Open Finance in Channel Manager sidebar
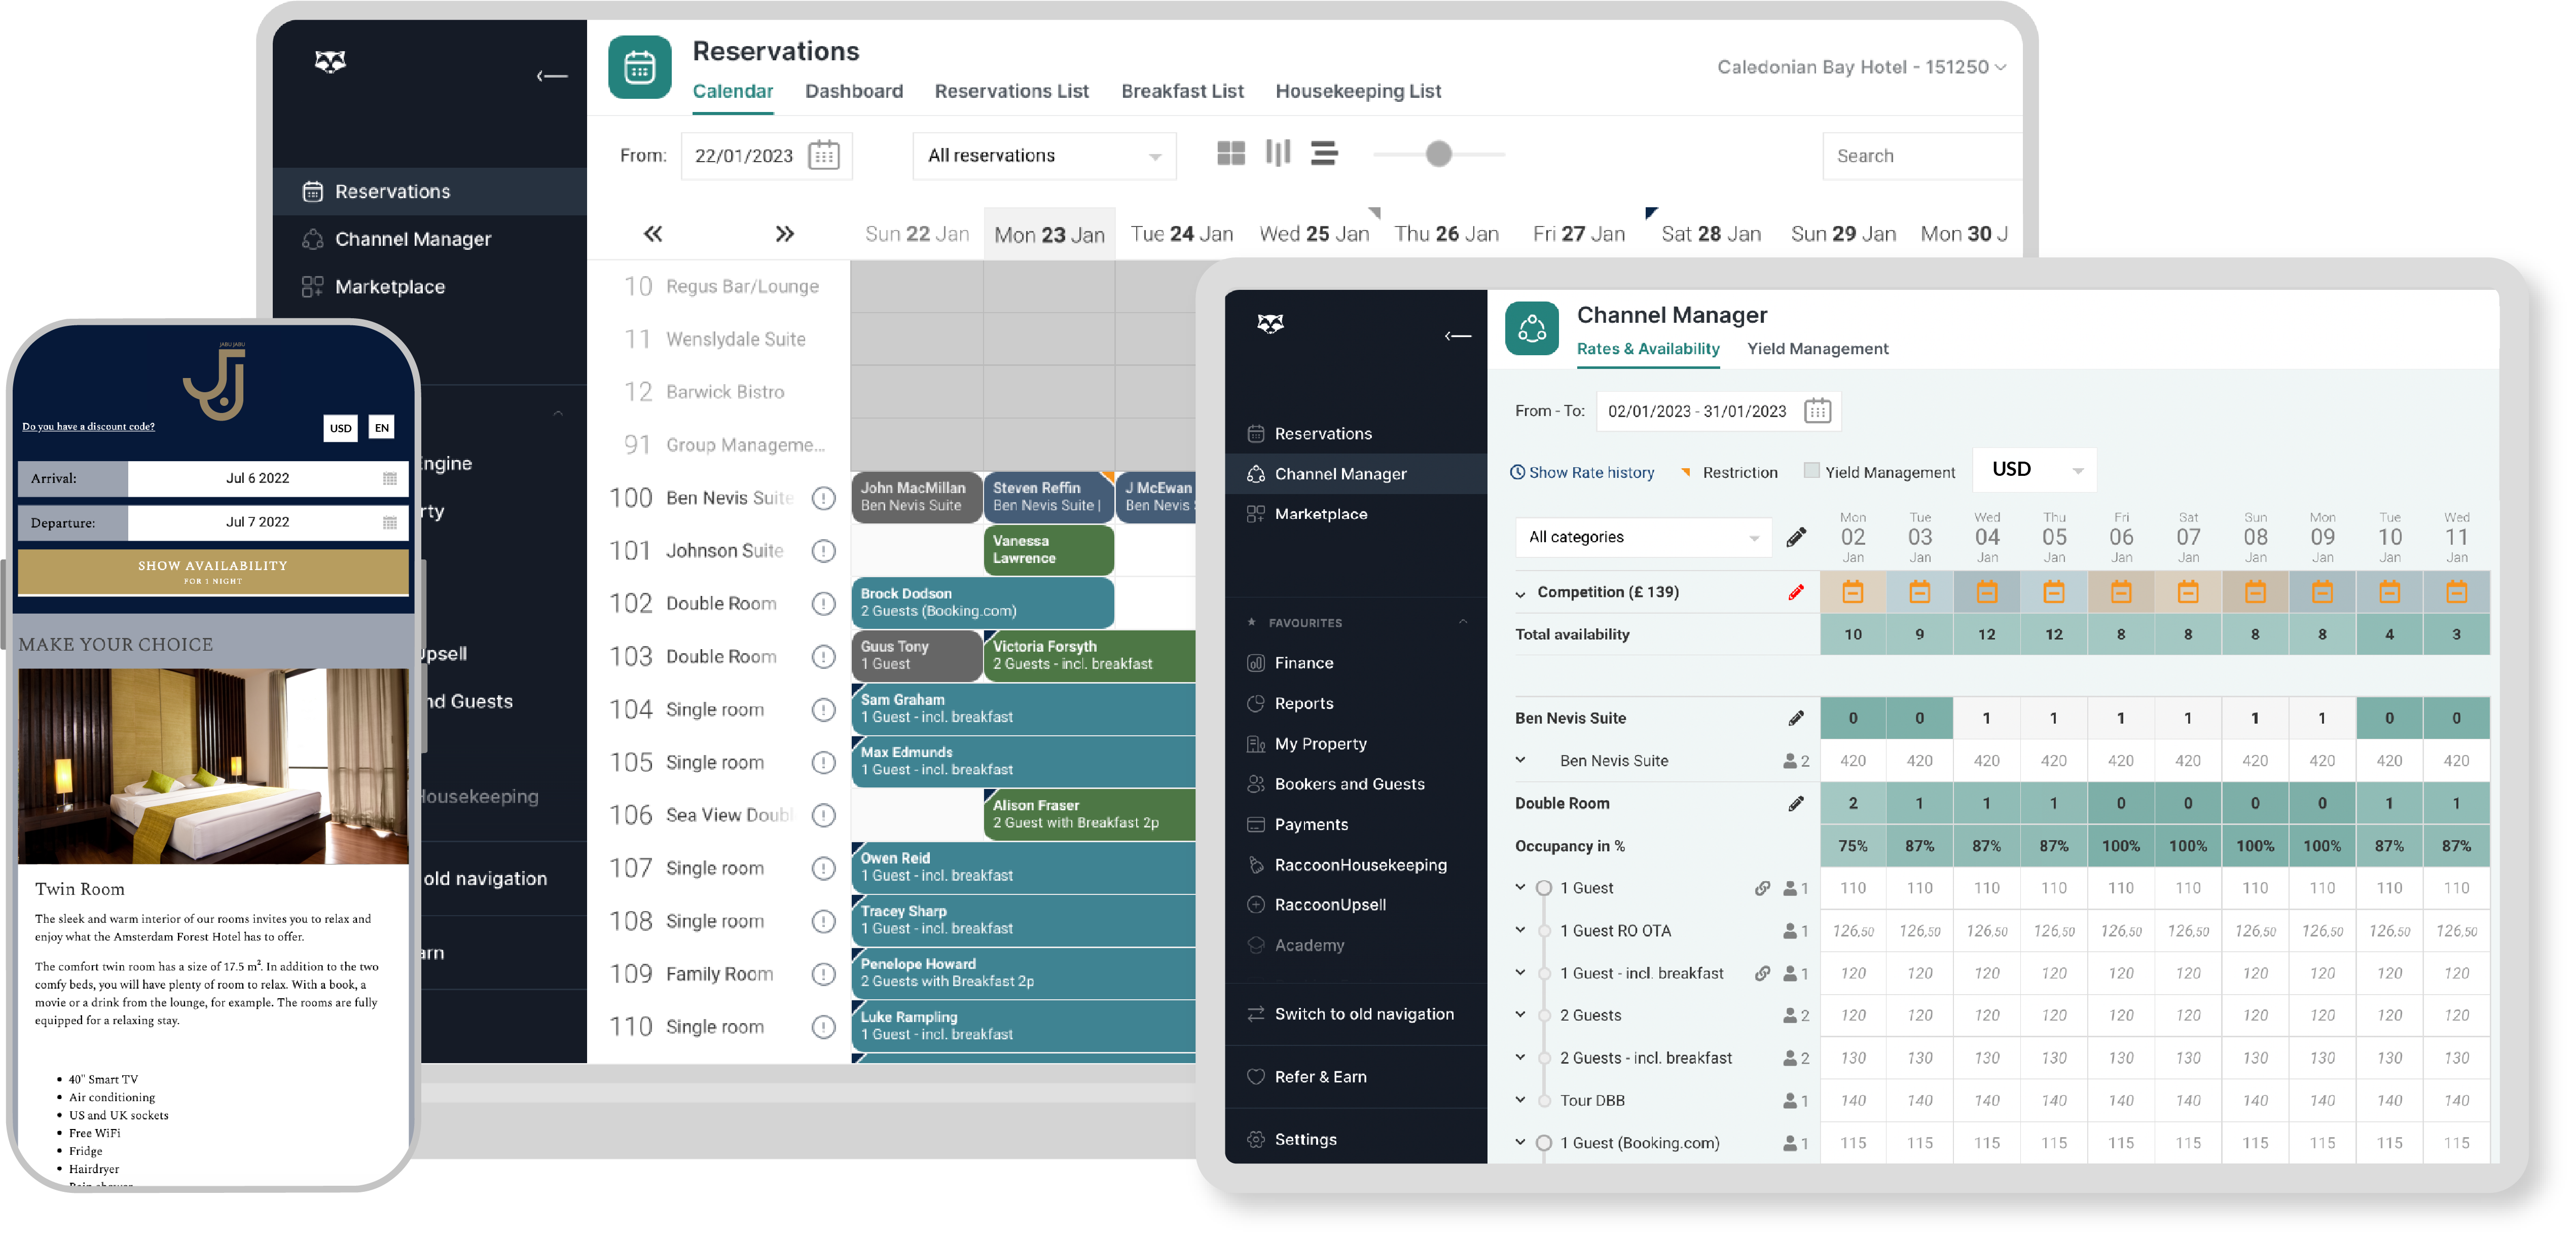Image resolution: width=2576 pixels, height=1241 pixels. pyautogui.click(x=1291, y=663)
